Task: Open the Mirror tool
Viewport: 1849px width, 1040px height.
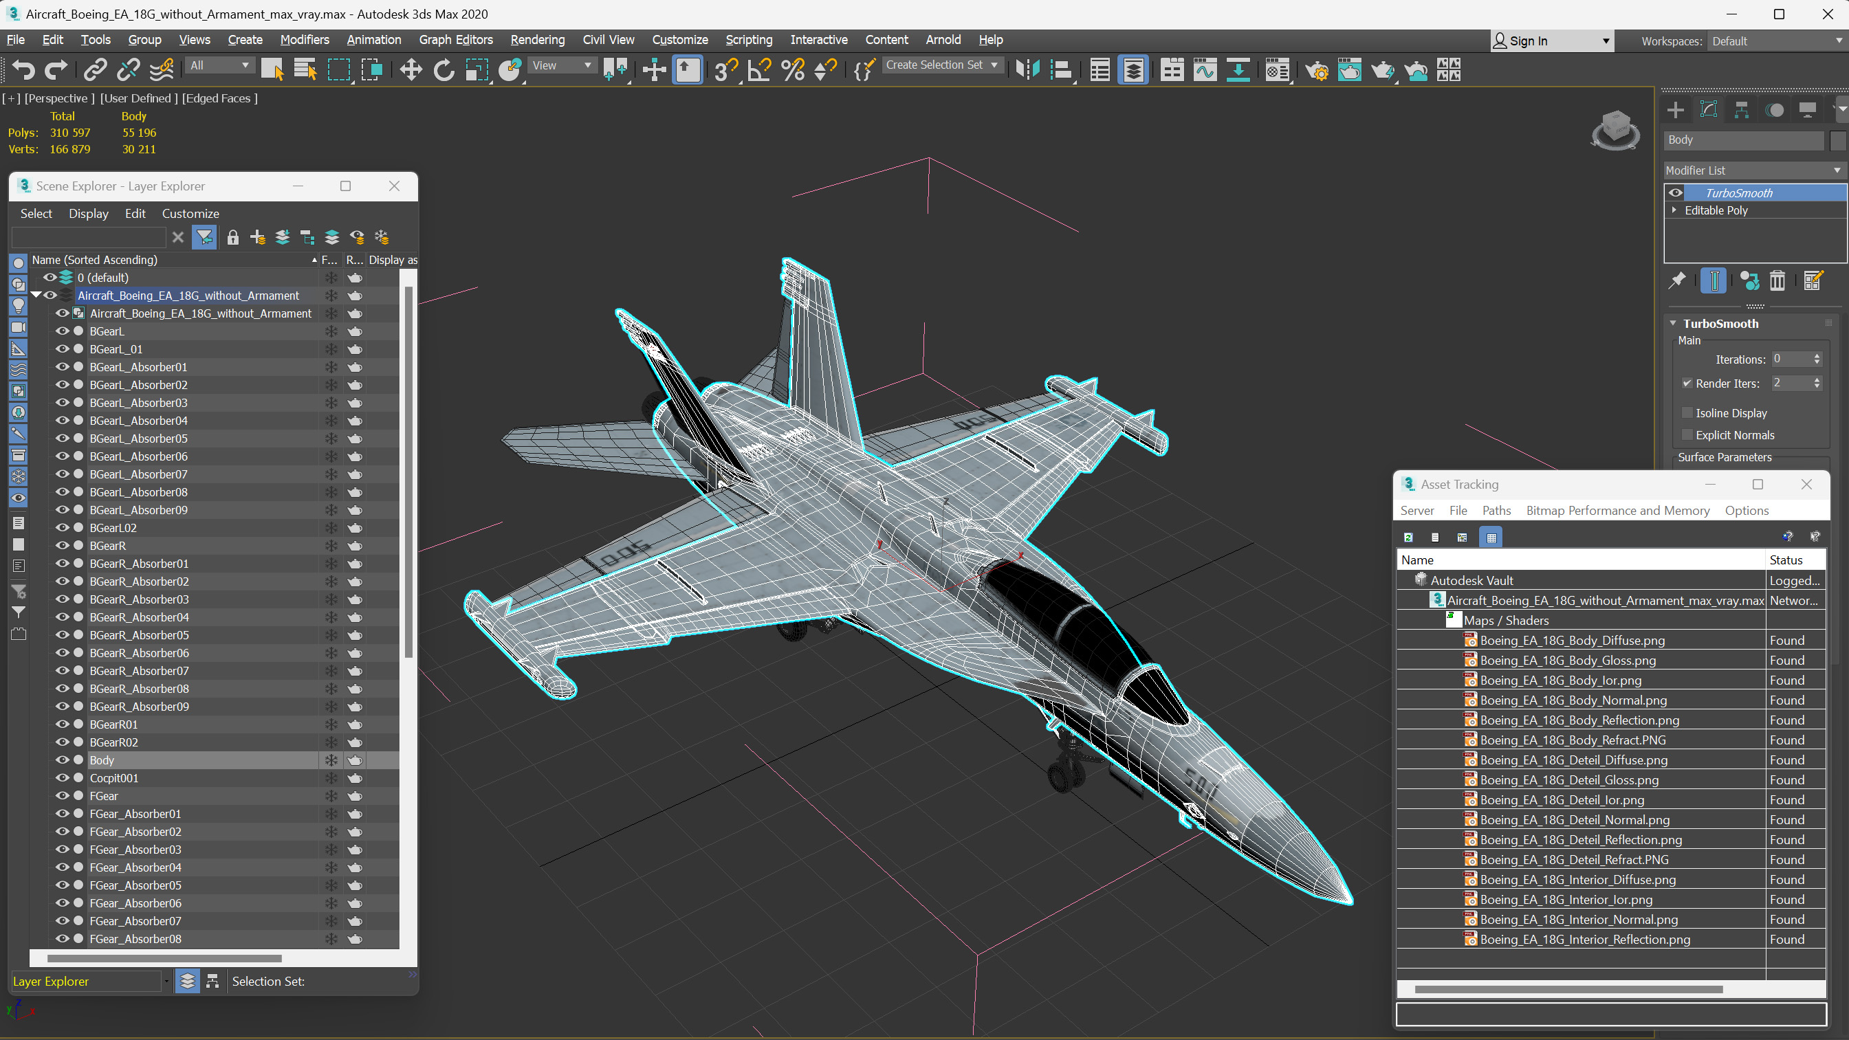Action: [1028, 69]
